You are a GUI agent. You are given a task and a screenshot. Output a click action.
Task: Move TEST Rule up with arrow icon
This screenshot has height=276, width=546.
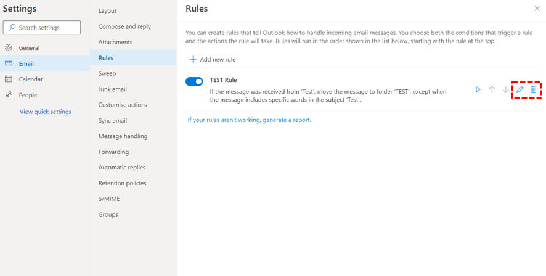pos(492,90)
